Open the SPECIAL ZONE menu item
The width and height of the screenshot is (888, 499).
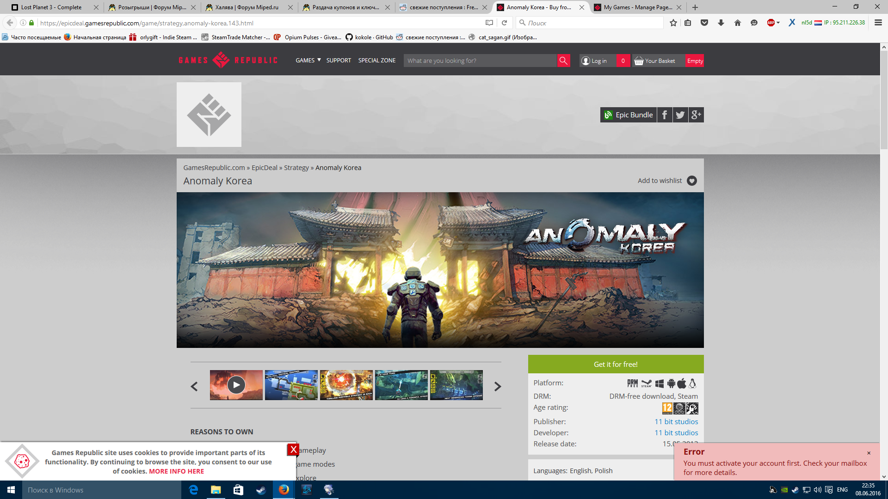377,61
